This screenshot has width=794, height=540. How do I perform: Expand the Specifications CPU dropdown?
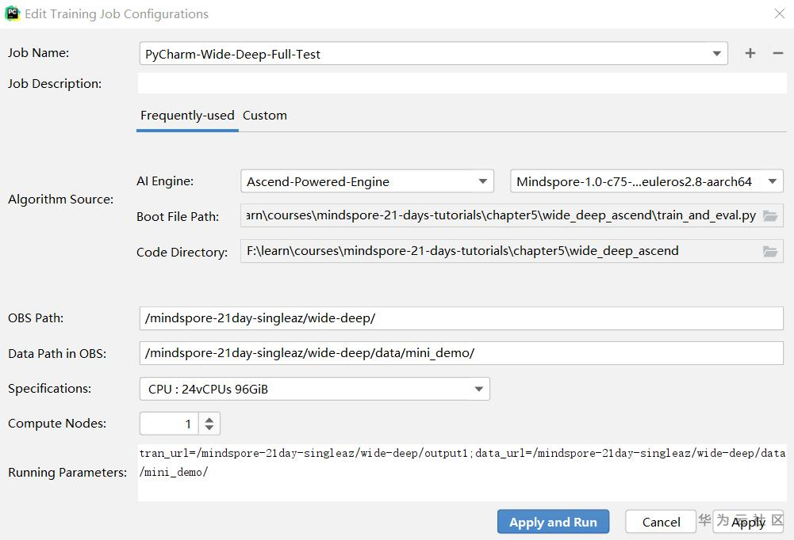click(478, 389)
